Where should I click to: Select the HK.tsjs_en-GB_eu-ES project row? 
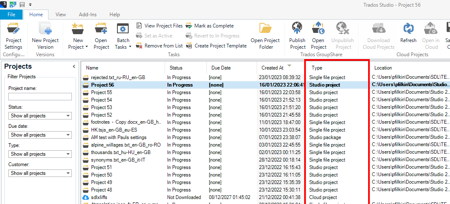pos(266,130)
